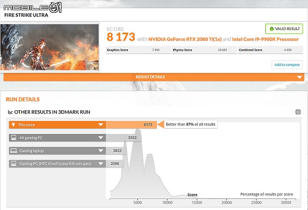This screenshot has width=308, height=210.
Task: Click the Valid Result badge
Action: pyautogui.click(x=284, y=29)
